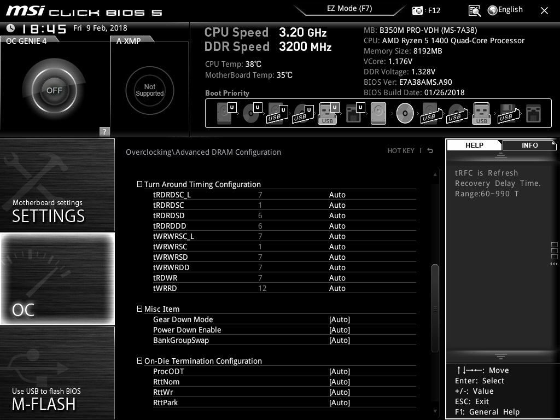Select the UEFI CD/DVD boot device icon
This screenshot has height=420, width=560.
252,113
